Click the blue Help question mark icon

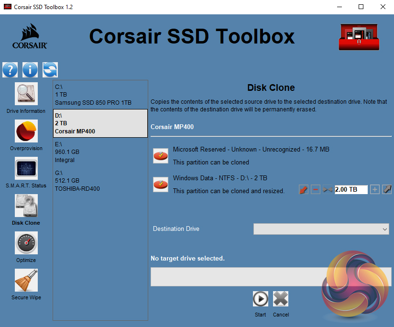coord(10,70)
